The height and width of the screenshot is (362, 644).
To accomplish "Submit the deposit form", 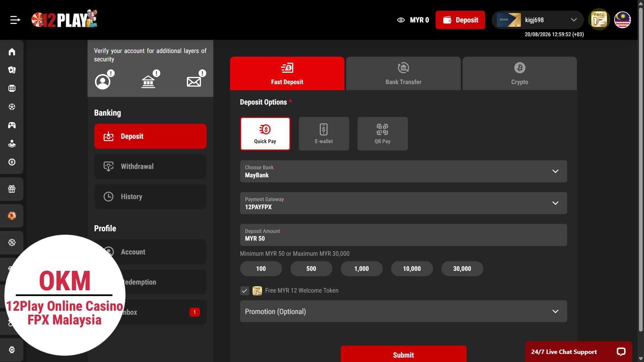I will pos(404,354).
